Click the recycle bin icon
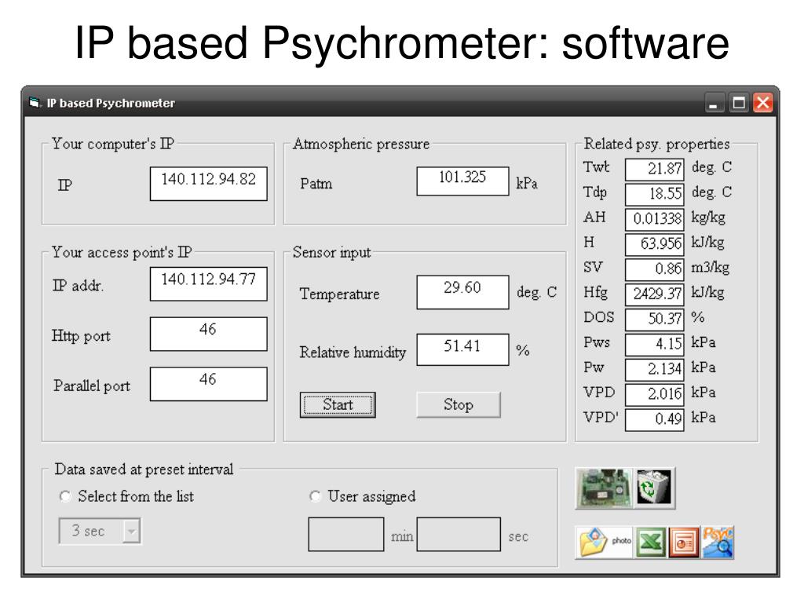Viewport: 804px width, 603px height. (654, 488)
